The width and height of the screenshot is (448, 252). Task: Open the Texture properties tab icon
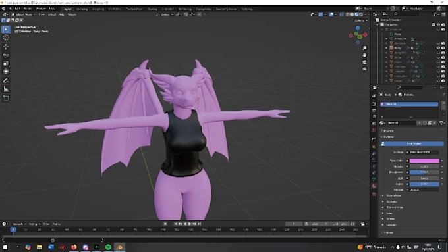pos(374,194)
